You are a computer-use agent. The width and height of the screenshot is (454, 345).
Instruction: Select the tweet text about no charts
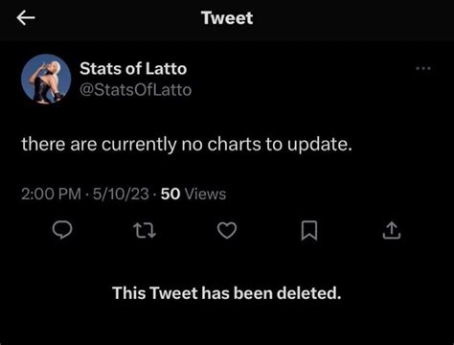[187, 145]
